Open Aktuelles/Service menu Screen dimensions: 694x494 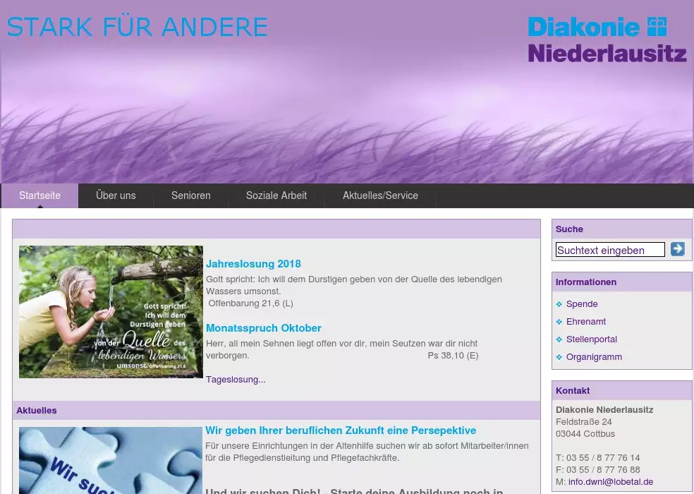[380, 195]
